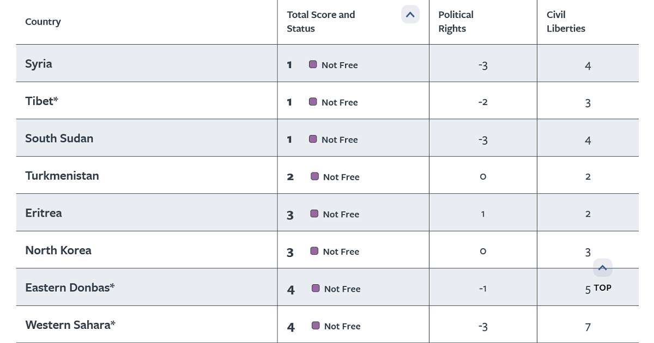Click purple status square in Tibet row

pyautogui.click(x=313, y=102)
